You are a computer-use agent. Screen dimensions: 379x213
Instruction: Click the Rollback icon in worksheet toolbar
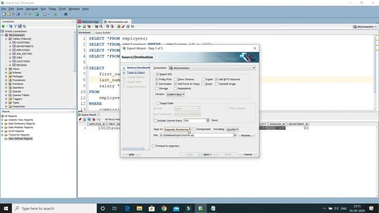112,27
